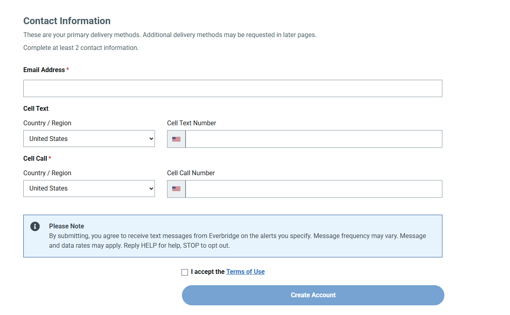Screen dimensions: 510x315
Task: Click the Contact Information page title
Action: tap(67, 21)
